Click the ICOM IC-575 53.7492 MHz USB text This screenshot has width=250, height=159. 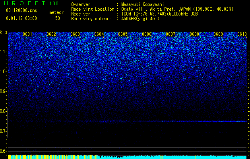pyautogui.click(x=159, y=14)
